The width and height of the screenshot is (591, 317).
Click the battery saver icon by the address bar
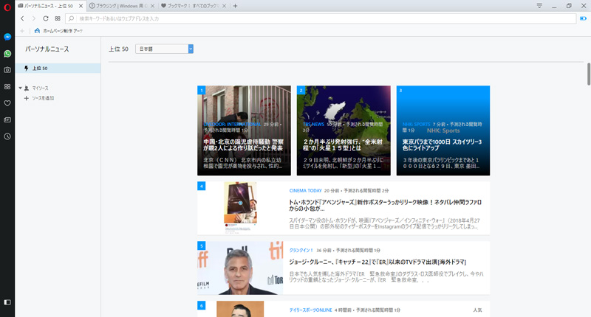pos(583,18)
